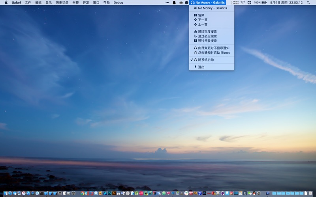Open the 历史记录 menu
Screen dimensions: 316x197
pyautogui.click(x=62, y=2)
